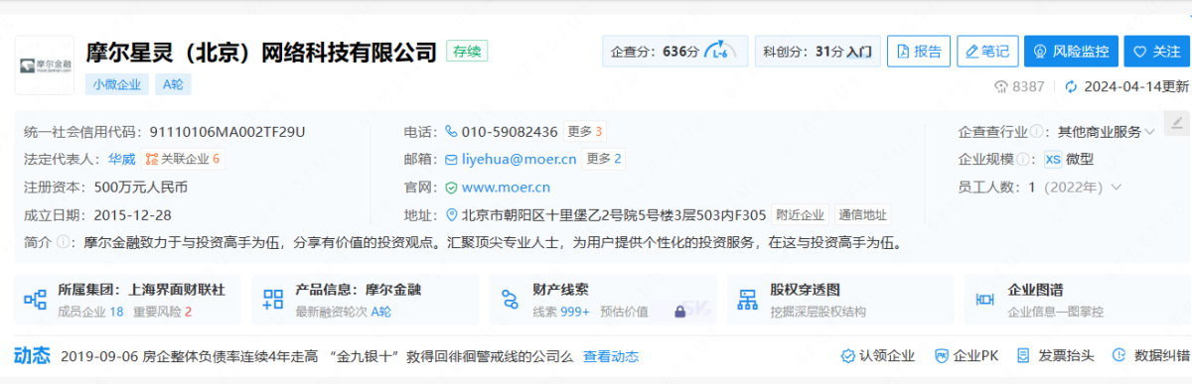Click the info icon beside 企业规模

pos(1022,159)
